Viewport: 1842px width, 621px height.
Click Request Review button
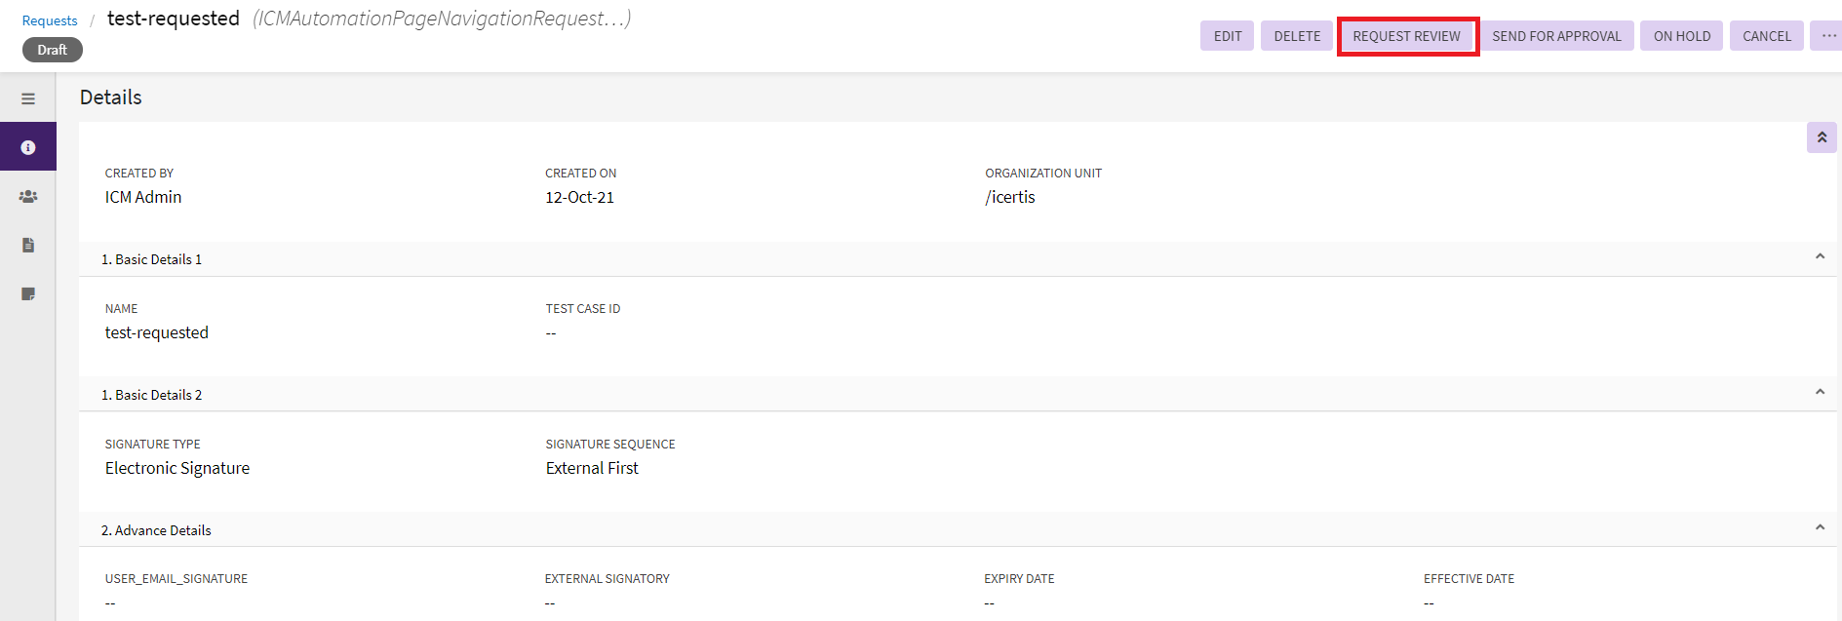[x=1406, y=36]
